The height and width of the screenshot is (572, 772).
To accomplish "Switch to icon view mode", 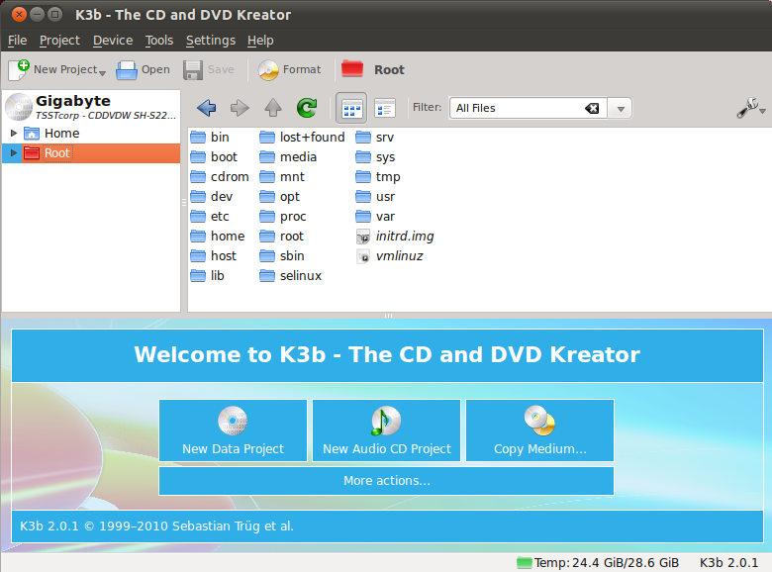I will point(351,108).
